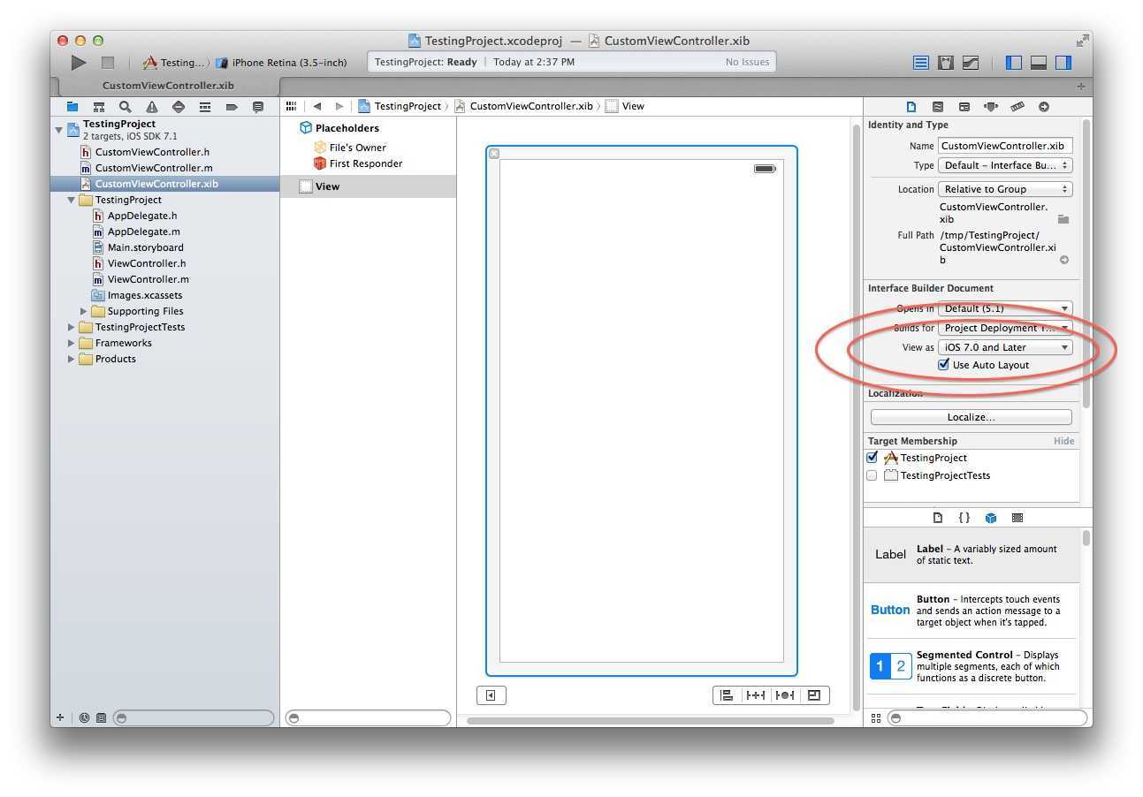Filter navigator by recent files
Image resolution: width=1143 pixels, height=797 pixels.
click(x=85, y=718)
